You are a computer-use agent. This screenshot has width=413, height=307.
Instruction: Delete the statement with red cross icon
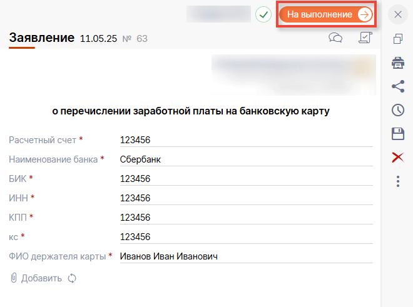(397, 158)
